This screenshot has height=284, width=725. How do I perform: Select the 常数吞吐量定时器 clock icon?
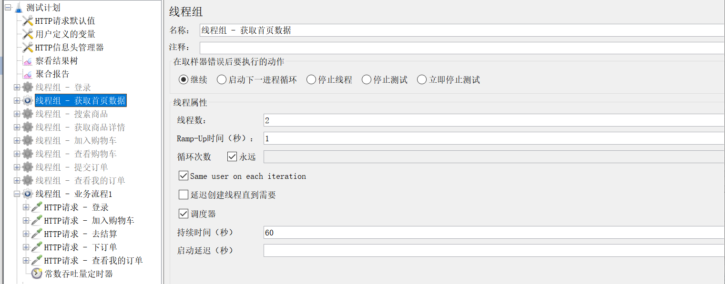(37, 274)
